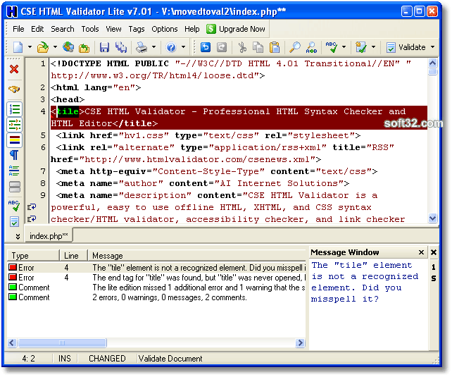
Task: Close the Message Window panel
Action: [421, 252]
